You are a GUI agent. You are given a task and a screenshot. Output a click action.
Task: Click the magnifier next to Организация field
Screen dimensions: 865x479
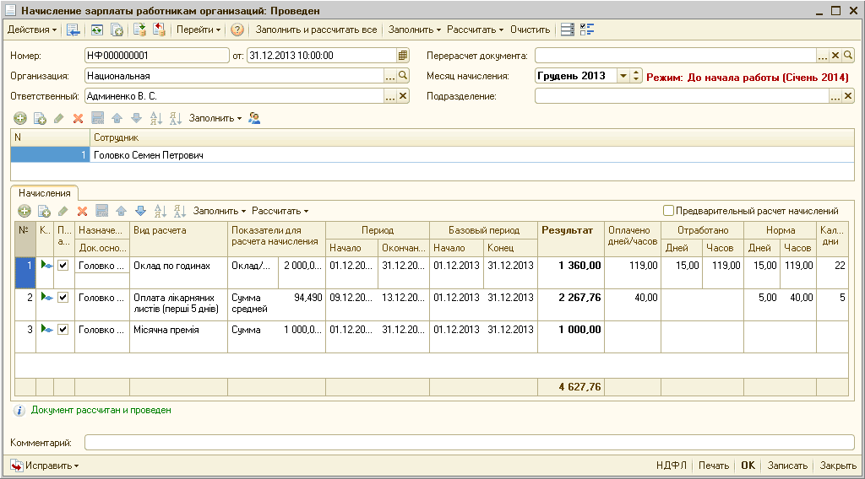[x=403, y=76]
